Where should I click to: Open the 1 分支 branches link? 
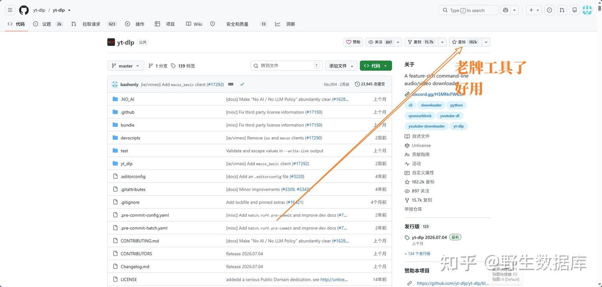(158, 66)
